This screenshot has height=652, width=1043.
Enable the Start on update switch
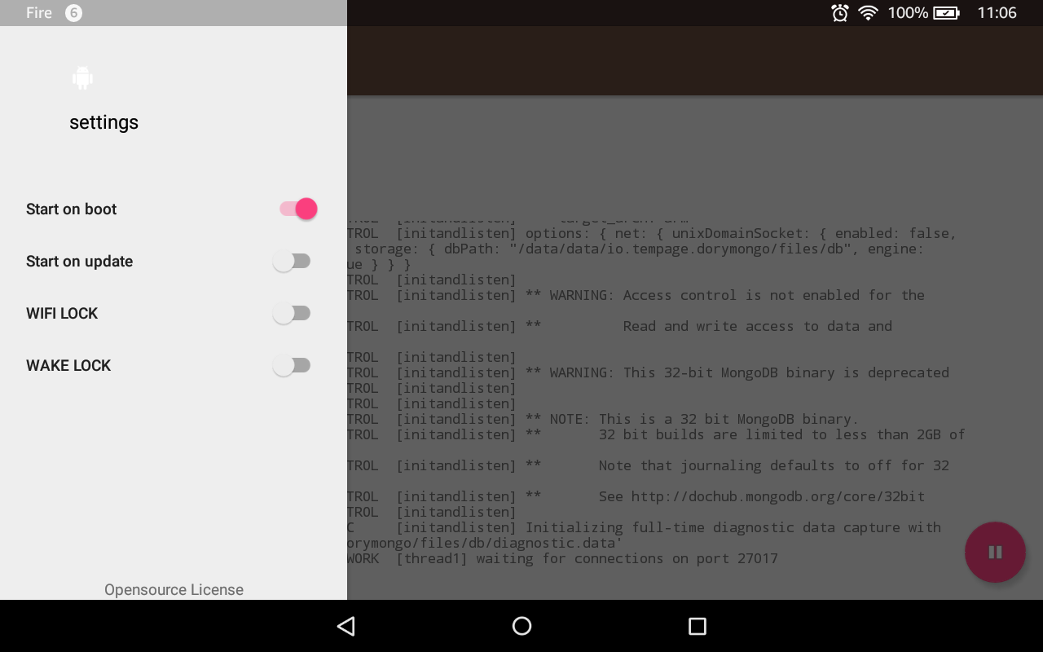tap(292, 261)
